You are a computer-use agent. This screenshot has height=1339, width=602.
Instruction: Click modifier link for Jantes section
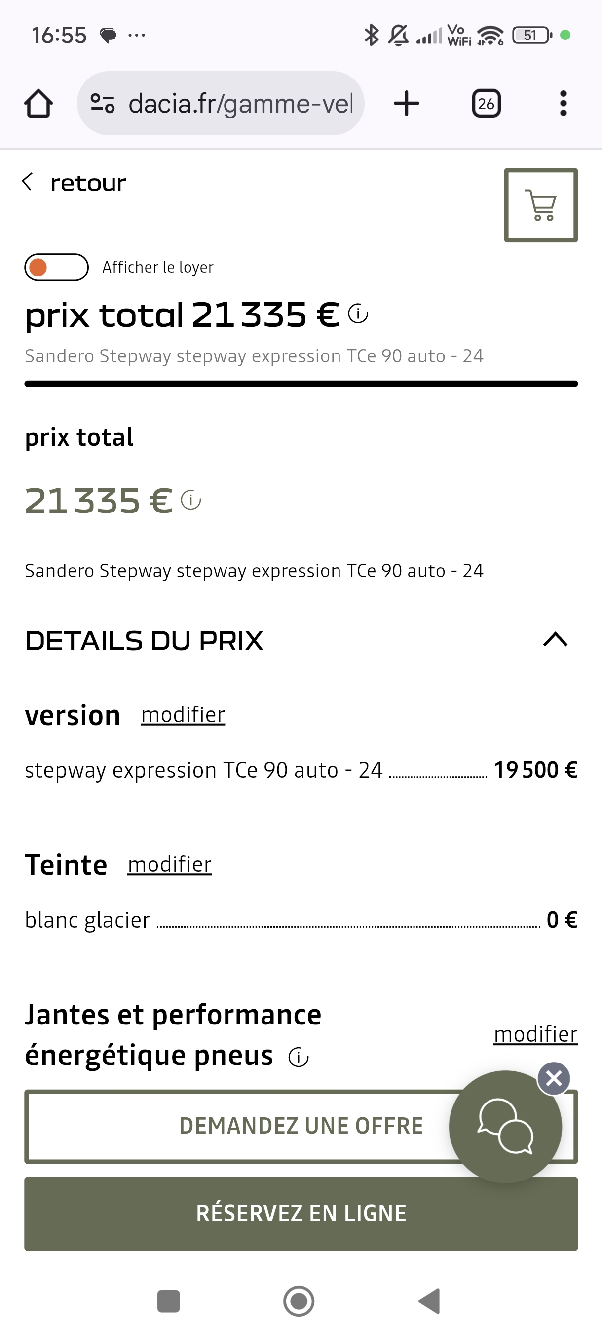coord(535,1034)
